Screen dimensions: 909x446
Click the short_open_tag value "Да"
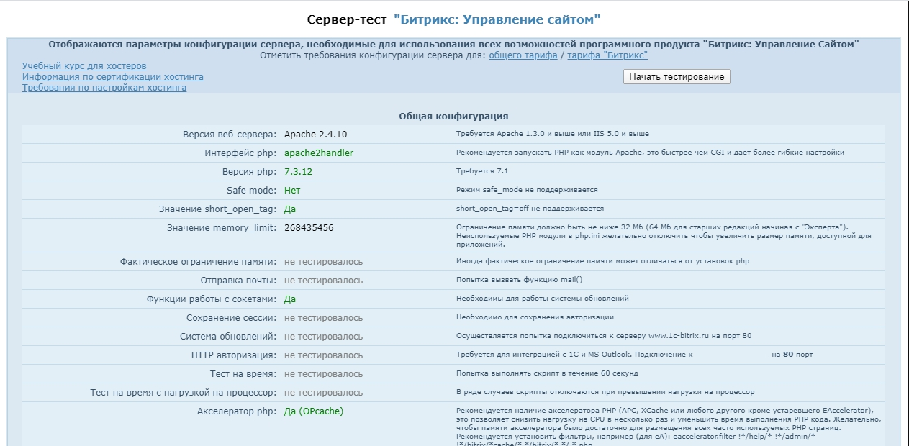coord(290,209)
